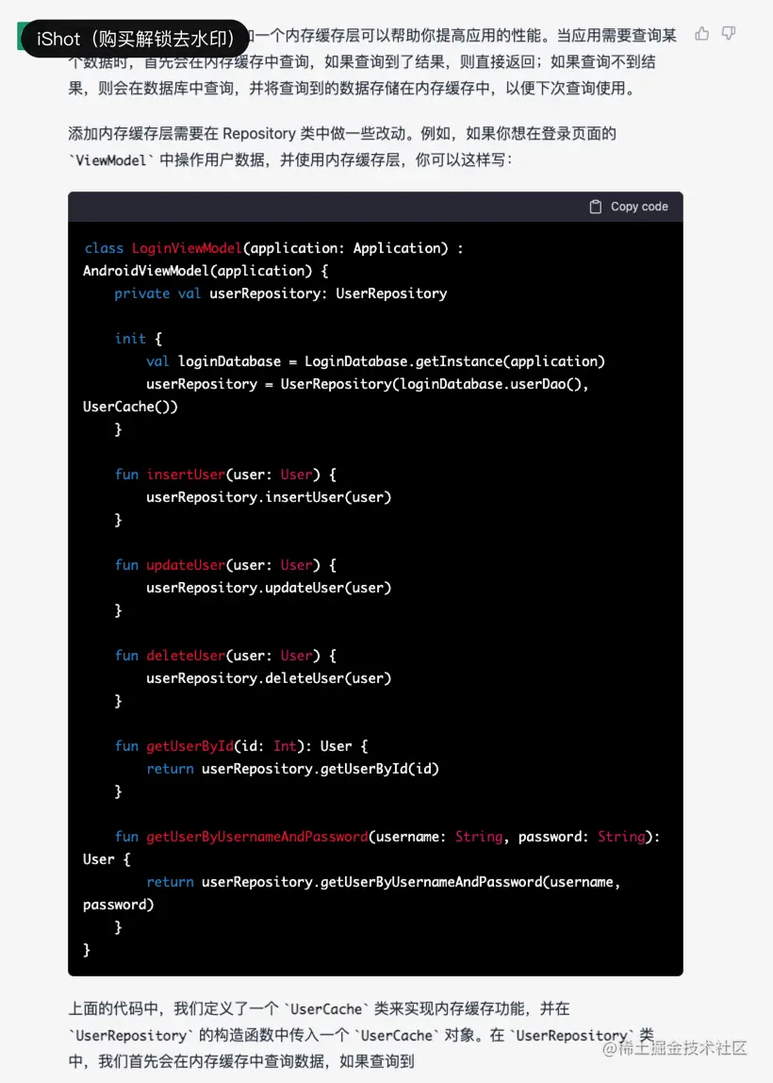Click 'userRepository.insertUser(user)' code line
The width and height of the screenshot is (773, 1083).
click(x=269, y=497)
